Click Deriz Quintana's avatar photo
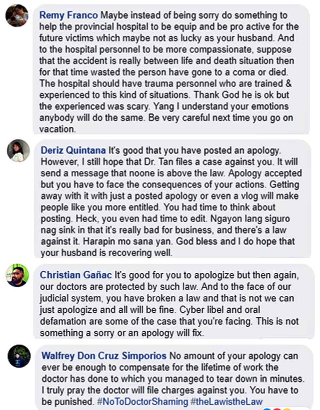Screen dimensions: 320x410 (19, 151)
